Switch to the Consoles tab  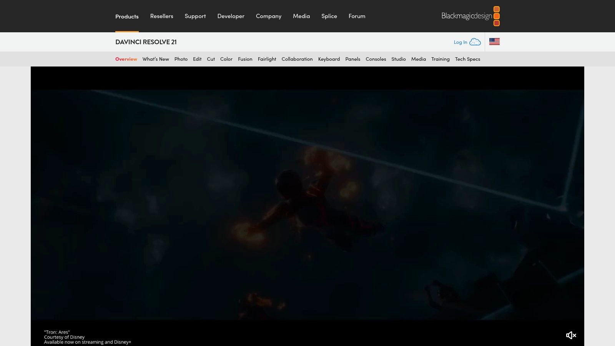pyautogui.click(x=376, y=59)
